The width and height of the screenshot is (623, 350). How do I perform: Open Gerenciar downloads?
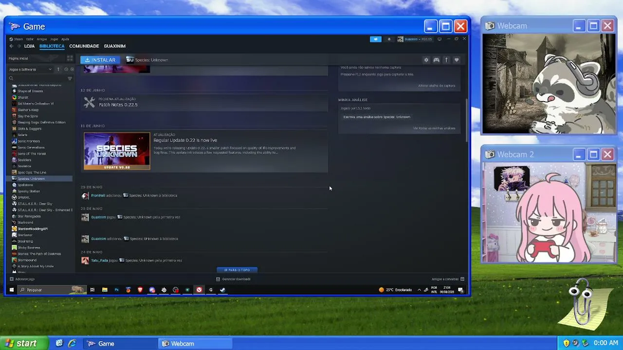233,279
